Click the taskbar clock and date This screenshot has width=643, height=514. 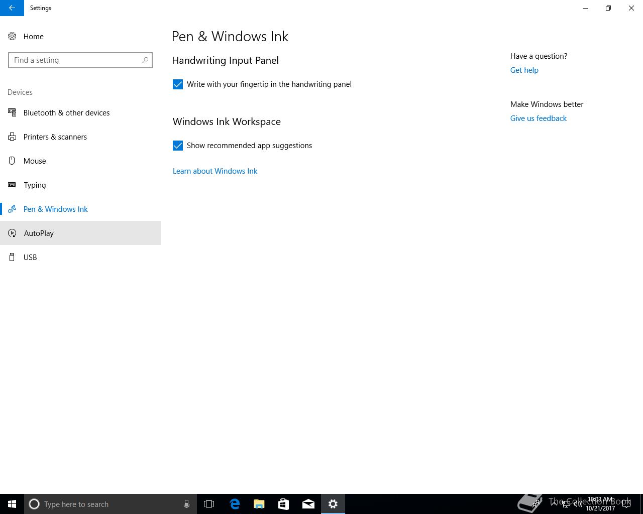(600, 504)
